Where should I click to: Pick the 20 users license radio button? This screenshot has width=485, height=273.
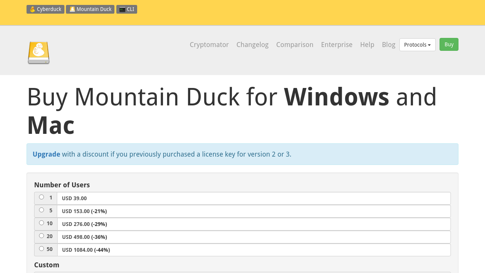[42, 236]
